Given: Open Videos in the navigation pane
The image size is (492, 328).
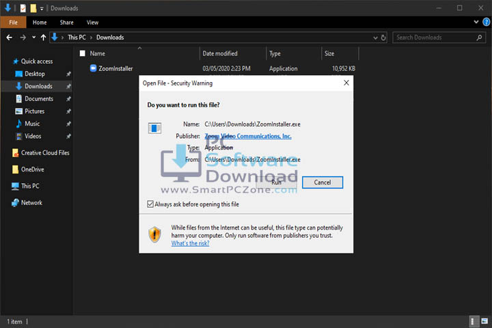Looking at the screenshot, I should (33, 136).
